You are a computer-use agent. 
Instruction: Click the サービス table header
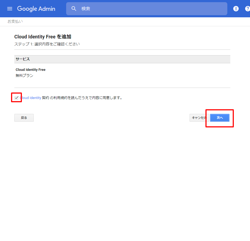[x=122, y=59]
